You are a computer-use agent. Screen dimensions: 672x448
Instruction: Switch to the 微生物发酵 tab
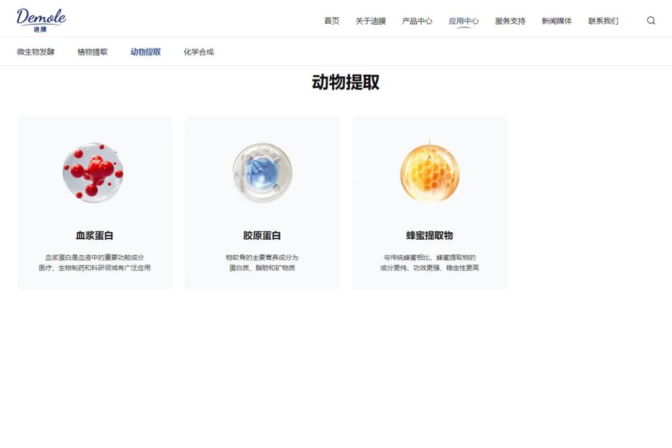pyautogui.click(x=35, y=52)
